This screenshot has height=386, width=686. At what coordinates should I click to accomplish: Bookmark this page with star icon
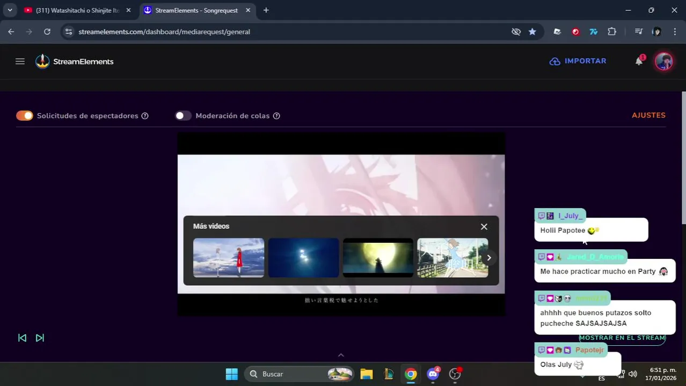pyautogui.click(x=532, y=32)
